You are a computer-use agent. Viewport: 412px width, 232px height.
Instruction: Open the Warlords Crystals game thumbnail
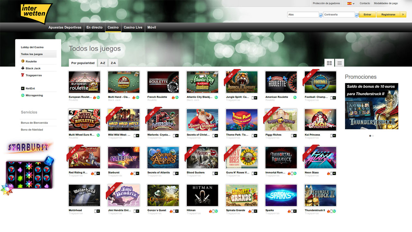[x=163, y=120]
